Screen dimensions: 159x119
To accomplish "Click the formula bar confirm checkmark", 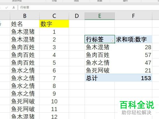I will tap(7, 8).
